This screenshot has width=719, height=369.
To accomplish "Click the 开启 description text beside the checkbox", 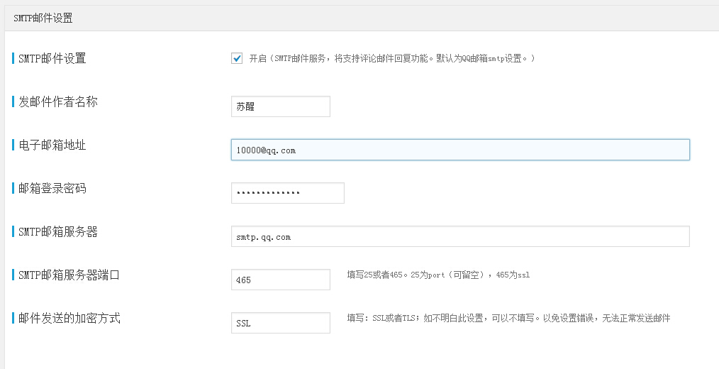I will pos(392,58).
